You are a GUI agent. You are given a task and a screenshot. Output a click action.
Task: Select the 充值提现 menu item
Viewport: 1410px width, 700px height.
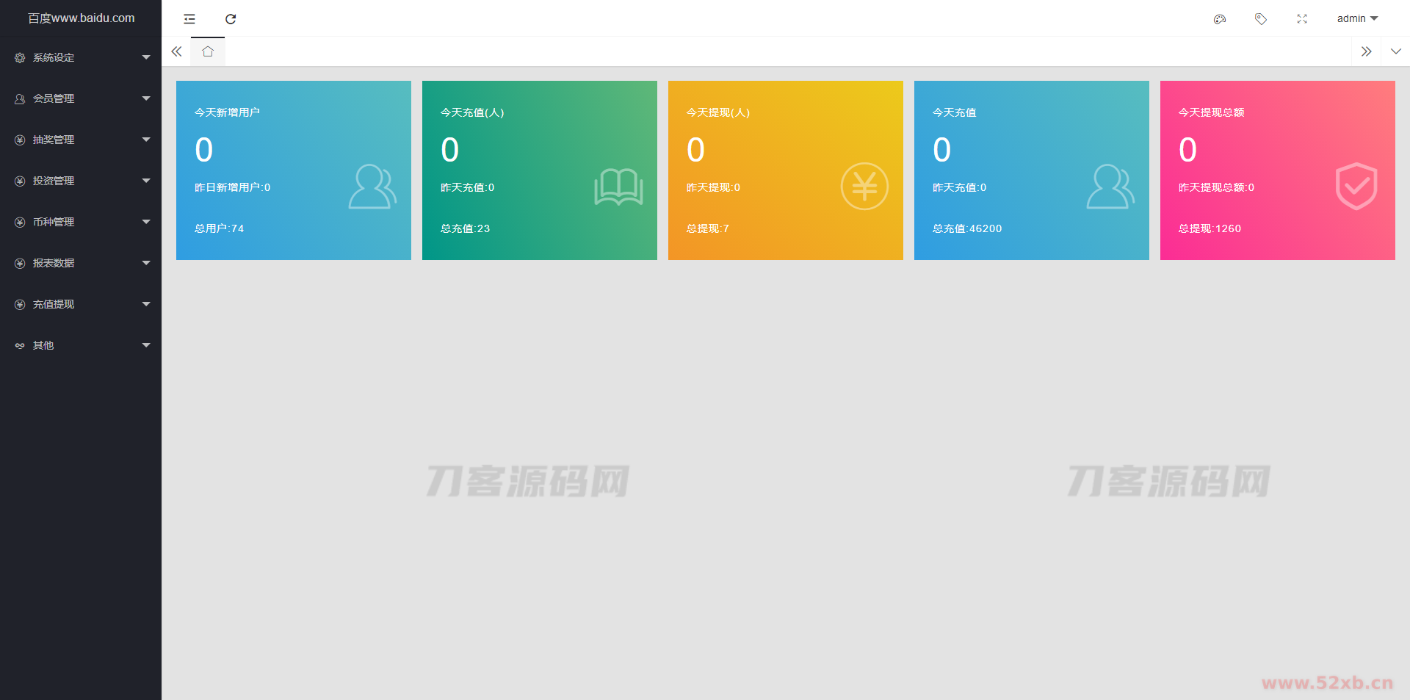tap(54, 303)
